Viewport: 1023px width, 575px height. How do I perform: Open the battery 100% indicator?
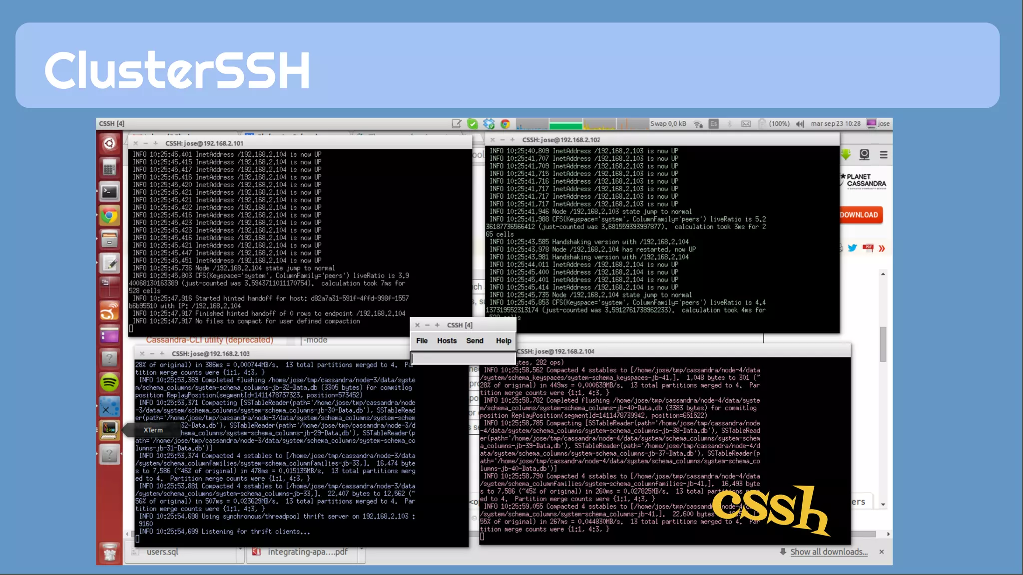(x=774, y=124)
